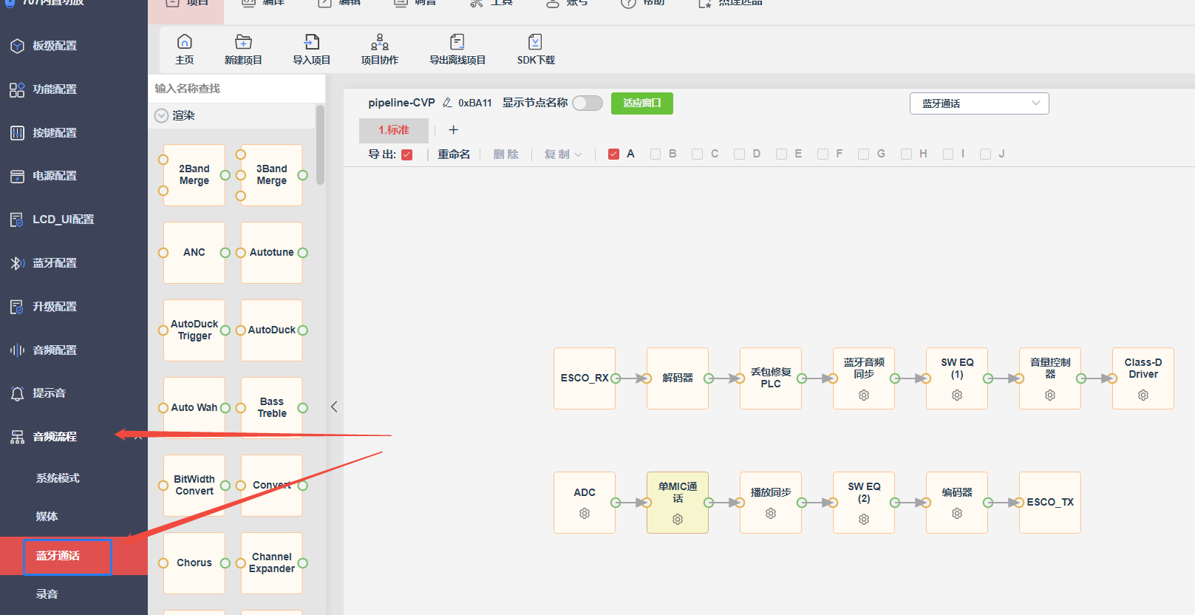The image size is (1195, 615).
Task: Open 音频配置 using its waveform icon
Action: point(17,350)
